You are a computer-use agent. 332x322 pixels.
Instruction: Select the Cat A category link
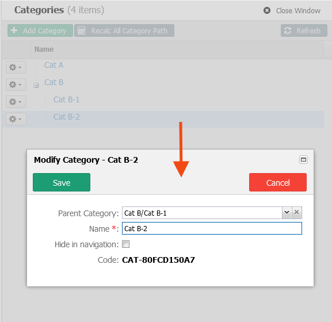54,65
